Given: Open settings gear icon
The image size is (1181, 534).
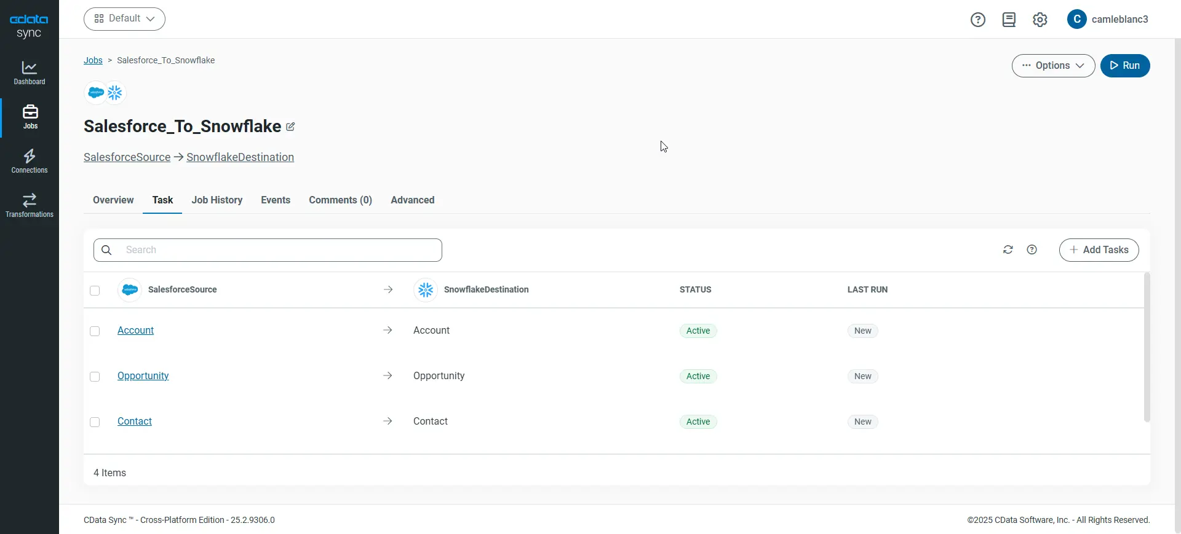Looking at the screenshot, I should (x=1040, y=20).
